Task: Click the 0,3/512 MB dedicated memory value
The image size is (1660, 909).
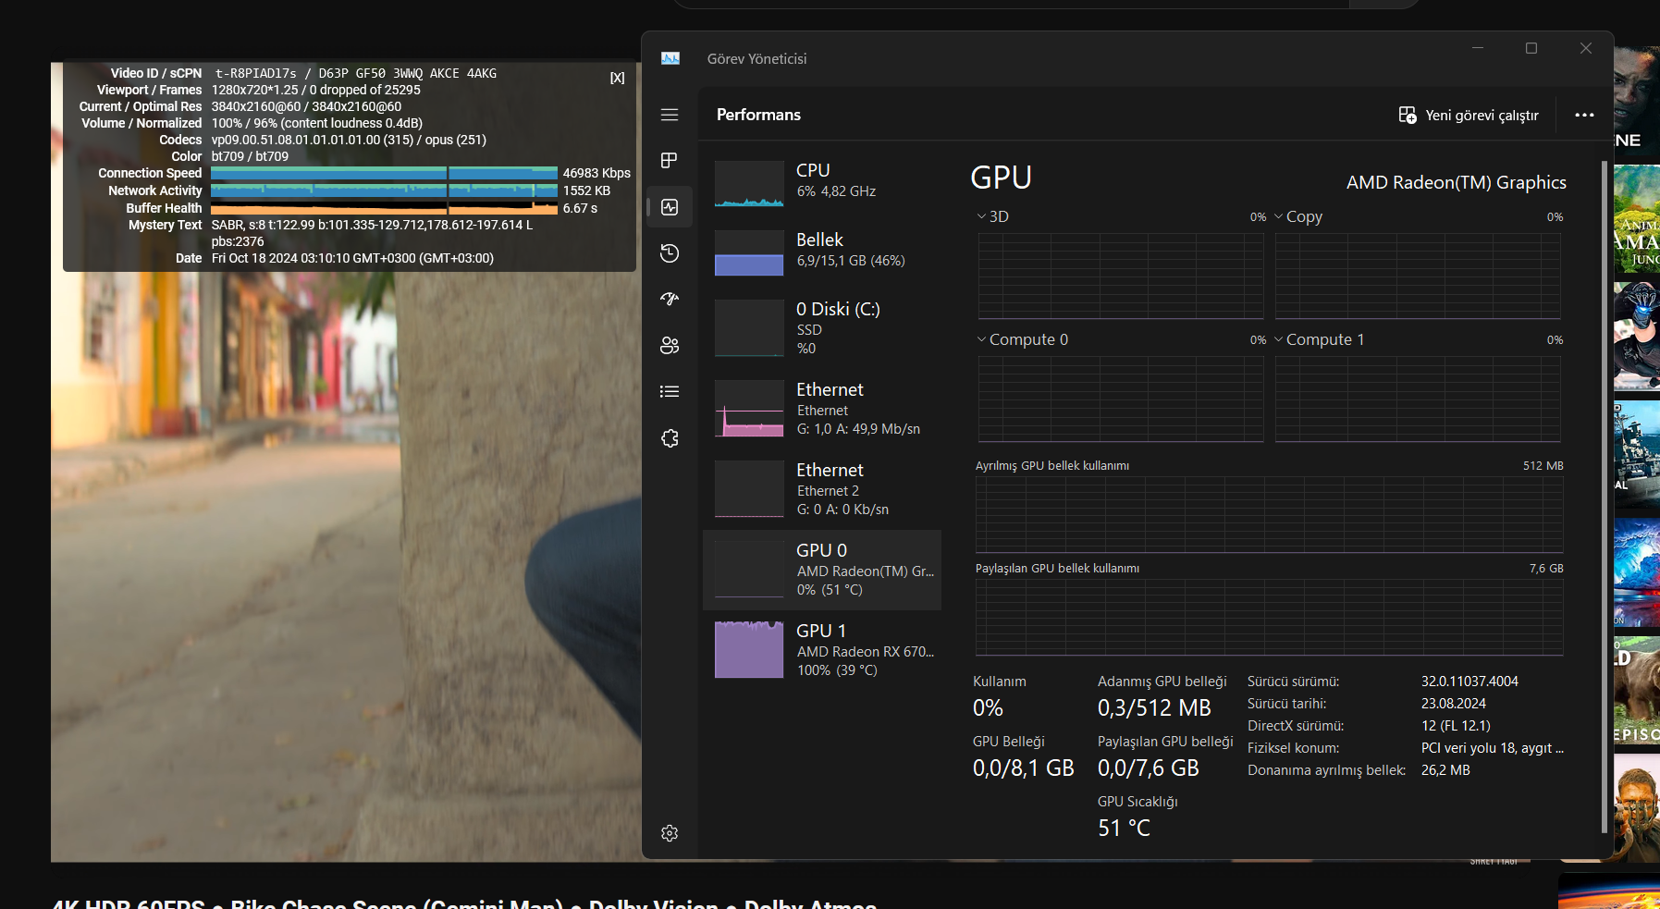Action: coord(1154,708)
